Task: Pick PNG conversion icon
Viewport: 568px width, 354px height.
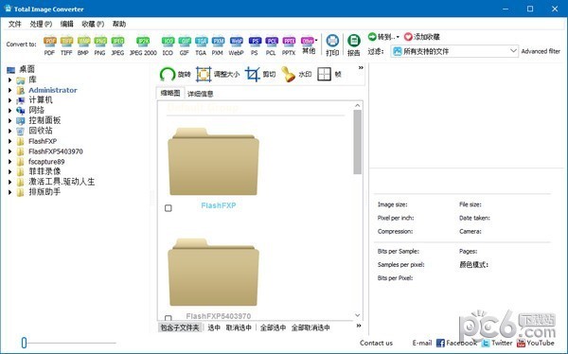Action: 100,45
